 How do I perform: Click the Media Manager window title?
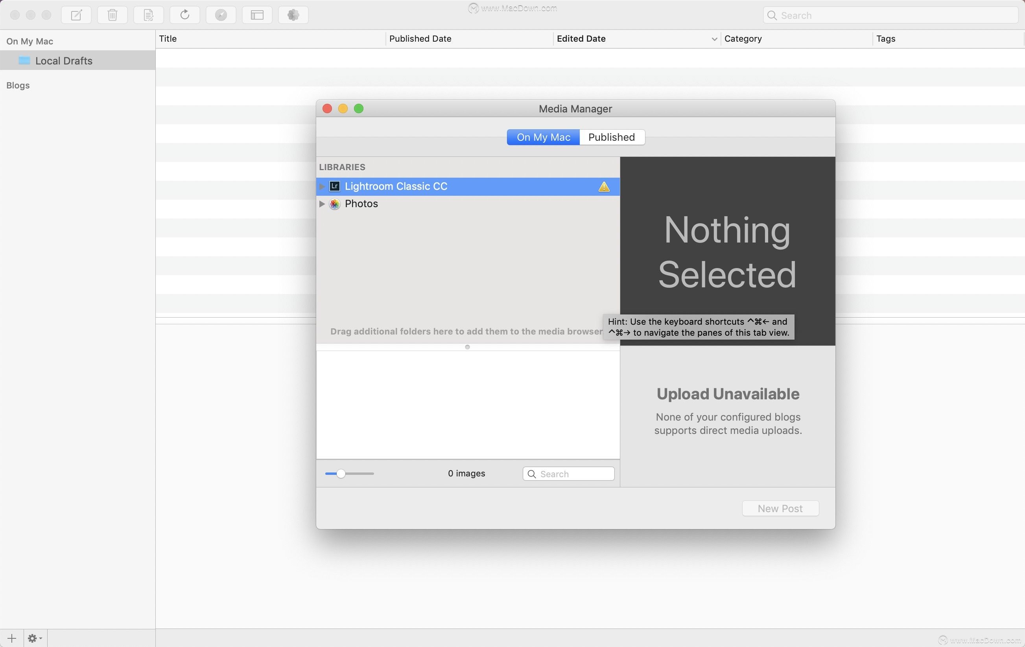(x=575, y=109)
